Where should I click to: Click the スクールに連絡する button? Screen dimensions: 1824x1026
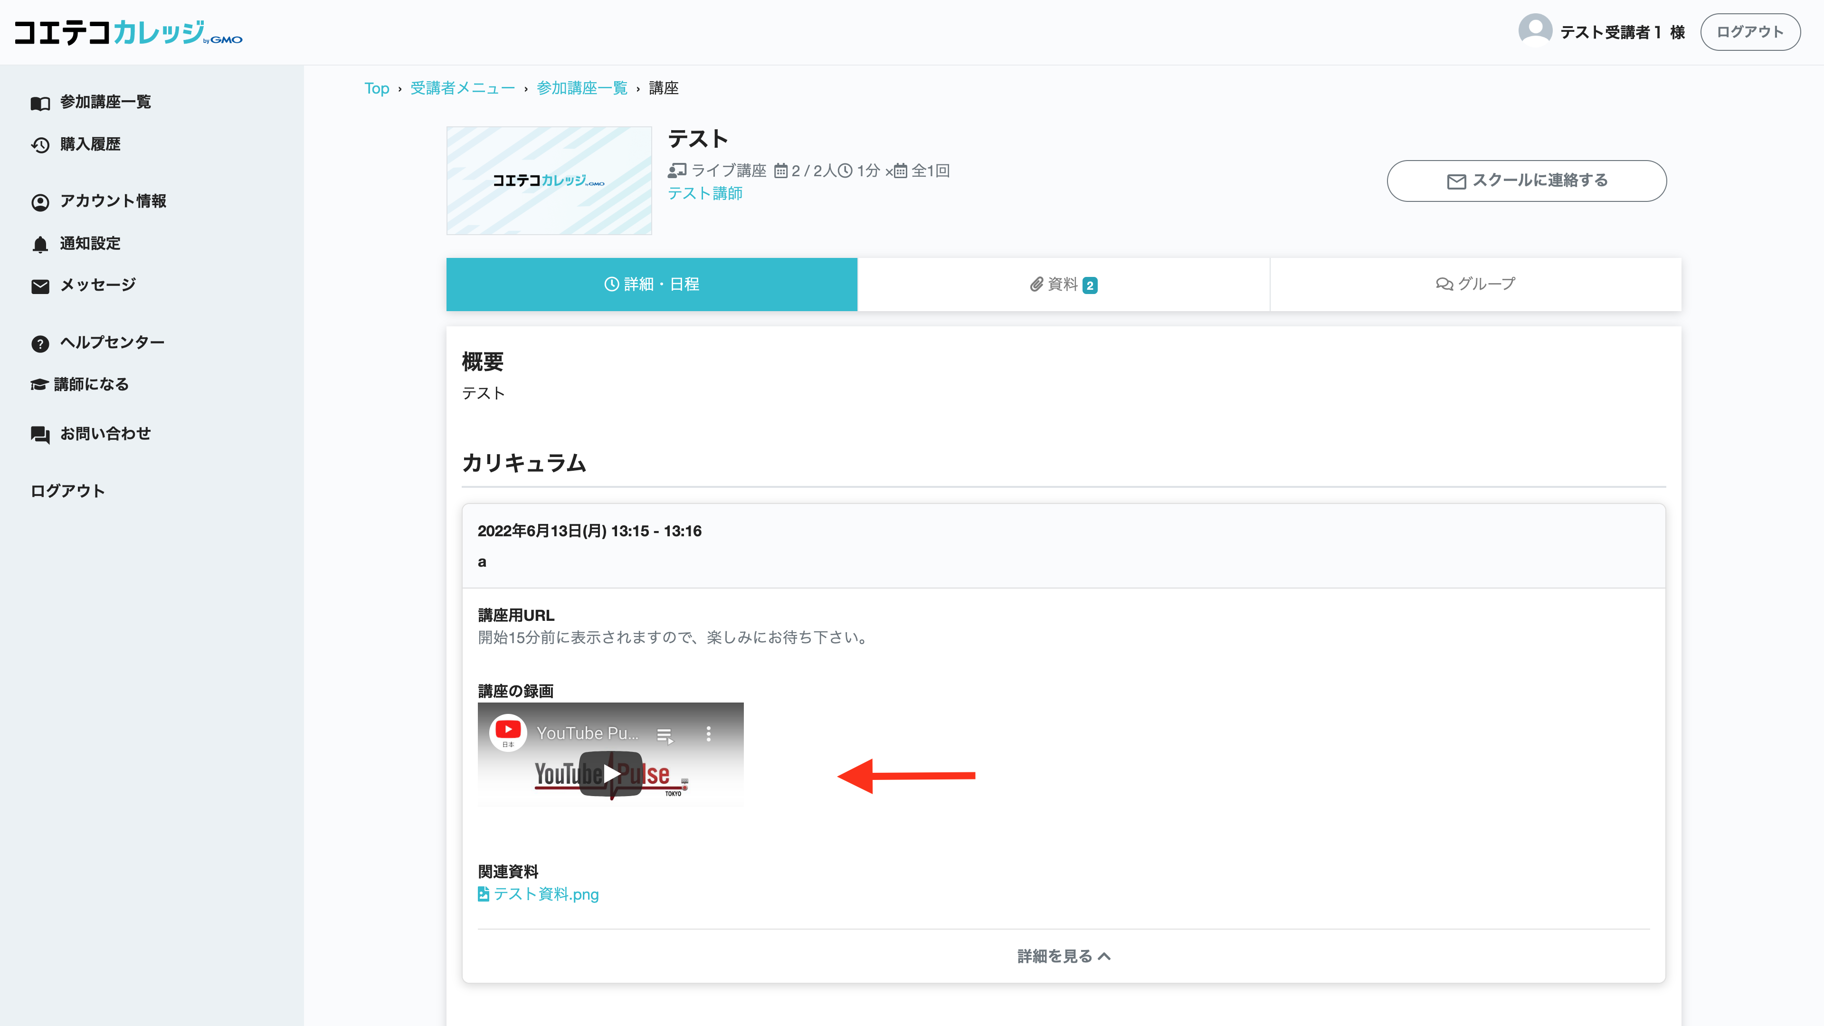tap(1527, 180)
